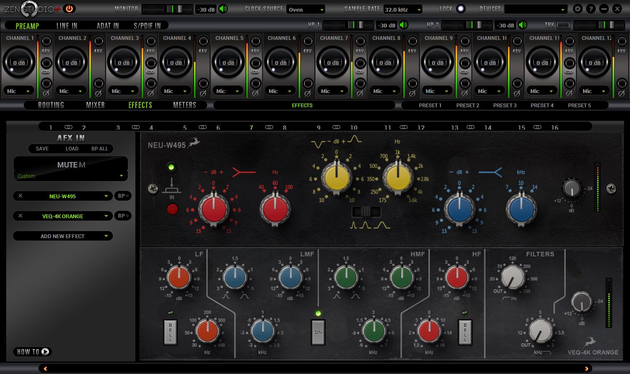Mute the AFX channel with Mute button
630x374 pixels.
coord(71,165)
